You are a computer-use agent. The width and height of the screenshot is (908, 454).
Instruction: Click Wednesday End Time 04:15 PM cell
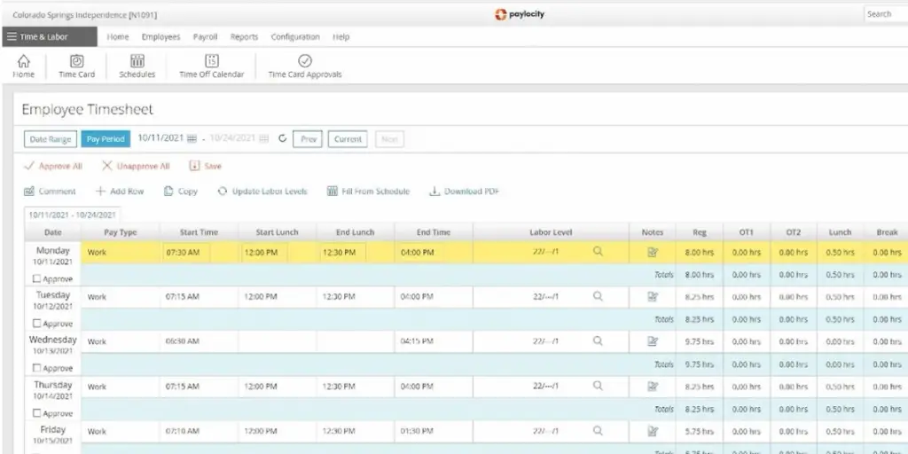tap(434, 341)
